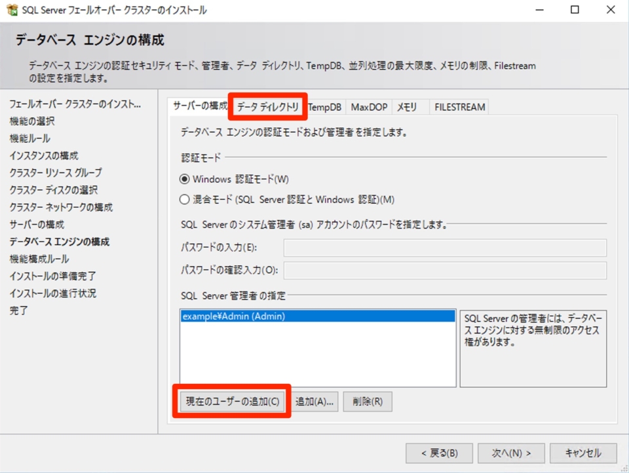Click データベース エンジンの構成 sidebar step
Viewport: 629px width, 473px height.
click(x=60, y=242)
